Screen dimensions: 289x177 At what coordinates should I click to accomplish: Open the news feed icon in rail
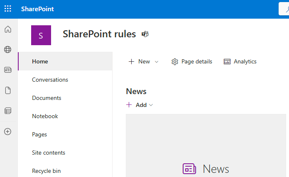coord(8,70)
